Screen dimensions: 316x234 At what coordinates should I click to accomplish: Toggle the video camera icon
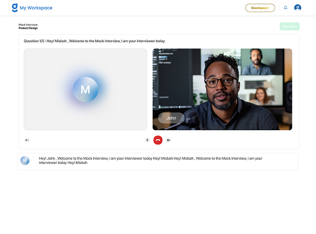[169, 140]
